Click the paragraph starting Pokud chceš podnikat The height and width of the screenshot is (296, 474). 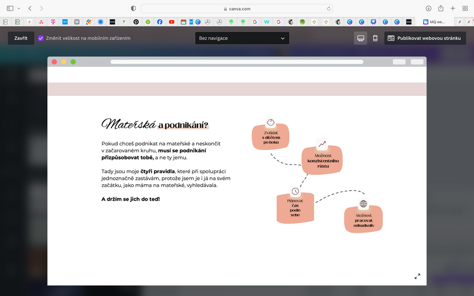pyautogui.click(x=161, y=150)
